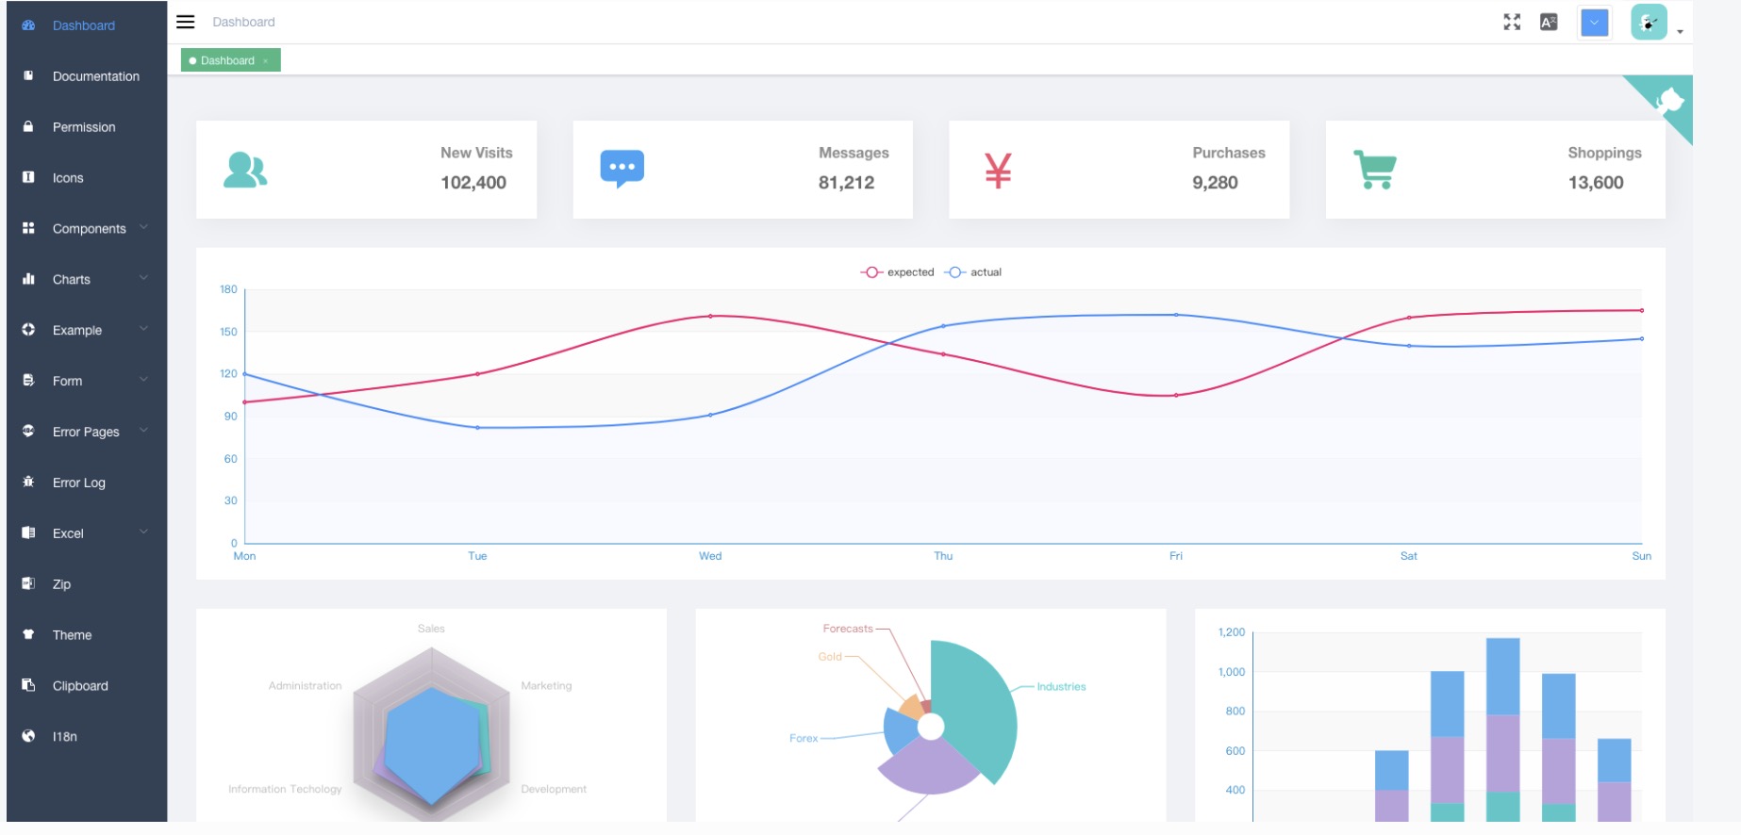Click the I18n globe icon

pos(28,736)
